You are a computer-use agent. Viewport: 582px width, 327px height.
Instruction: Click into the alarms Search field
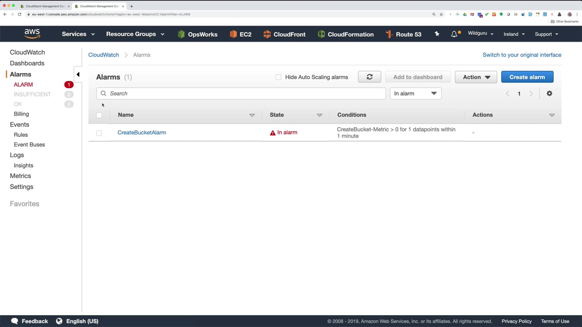pyautogui.click(x=241, y=94)
